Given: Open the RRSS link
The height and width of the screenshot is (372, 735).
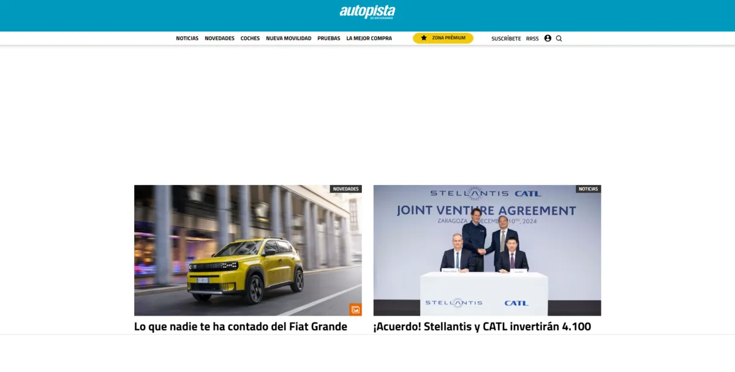Looking at the screenshot, I should [532, 38].
